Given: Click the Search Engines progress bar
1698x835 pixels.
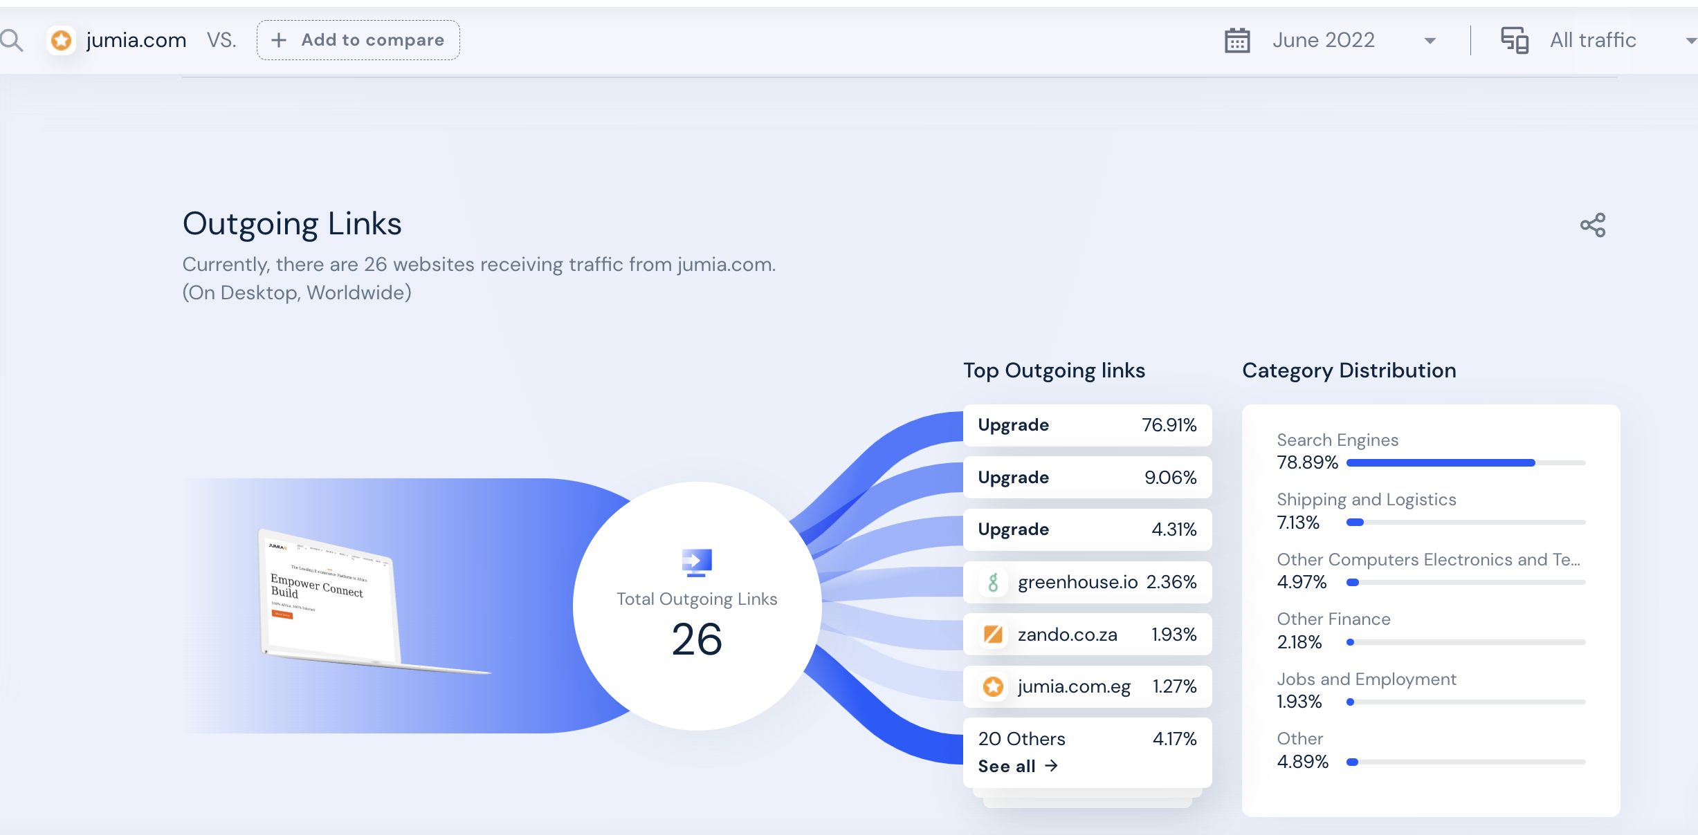Looking at the screenshot, I should [1466, 463].
